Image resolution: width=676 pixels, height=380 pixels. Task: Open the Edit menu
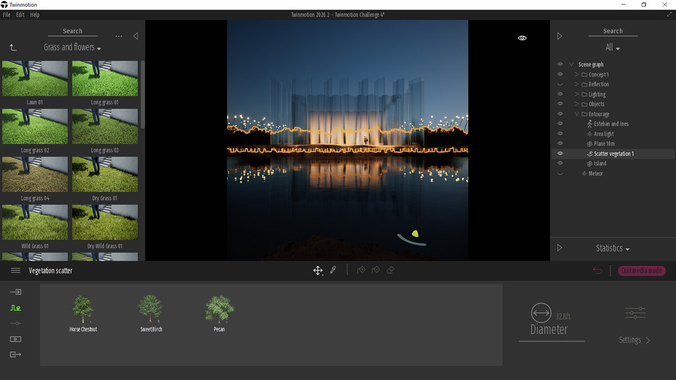tap(20, 15)
